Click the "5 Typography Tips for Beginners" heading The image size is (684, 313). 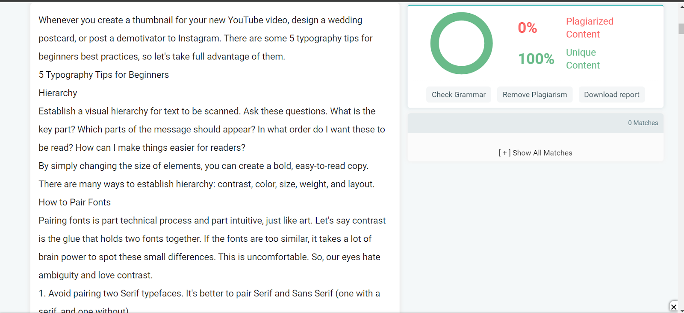[104, 75]
